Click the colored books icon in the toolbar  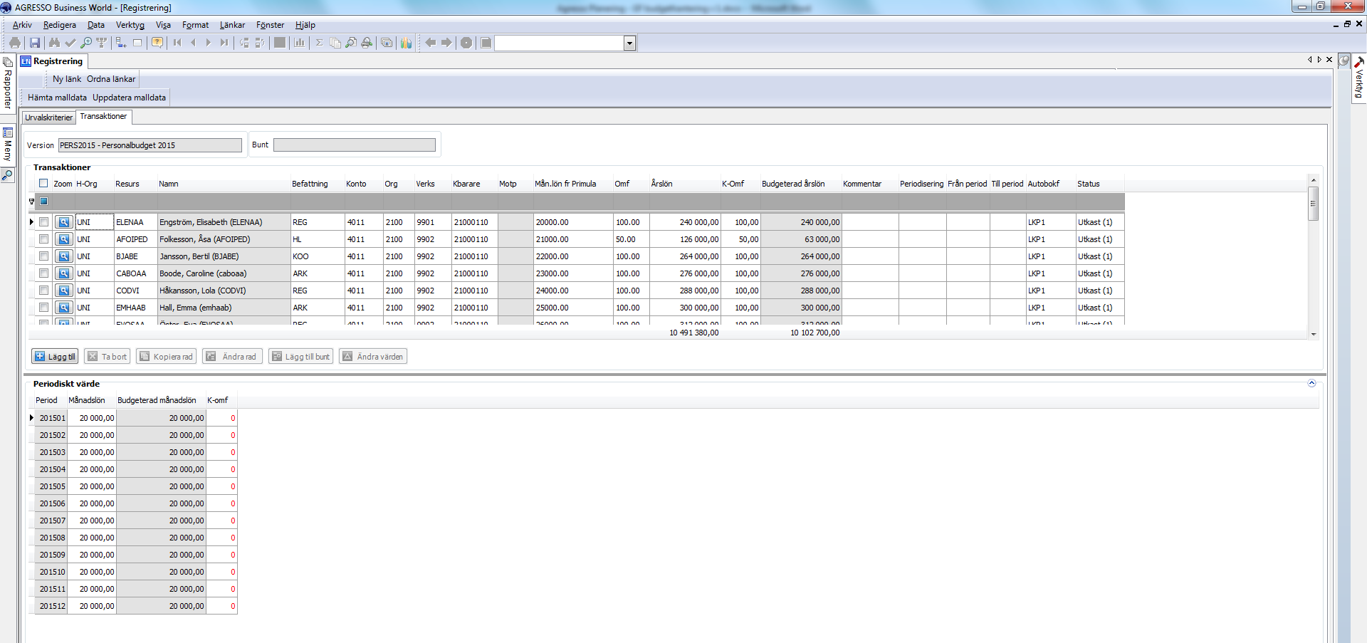click(407, 43)
